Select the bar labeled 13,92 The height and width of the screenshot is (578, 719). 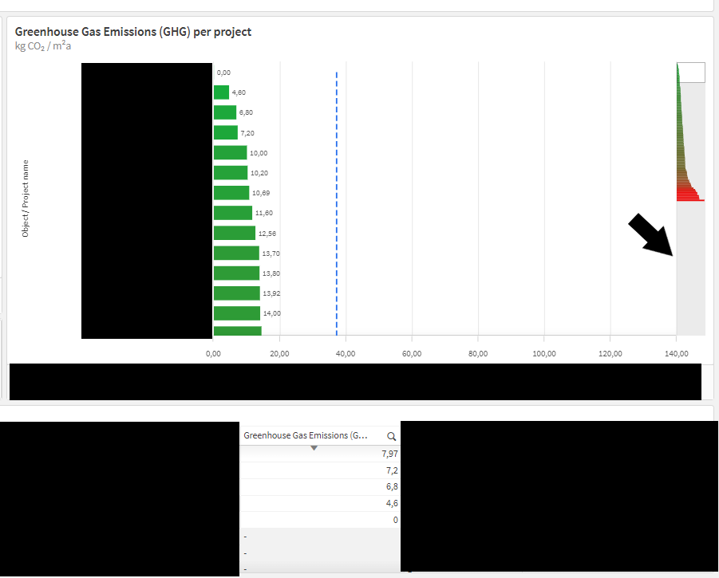pos(237,293)
